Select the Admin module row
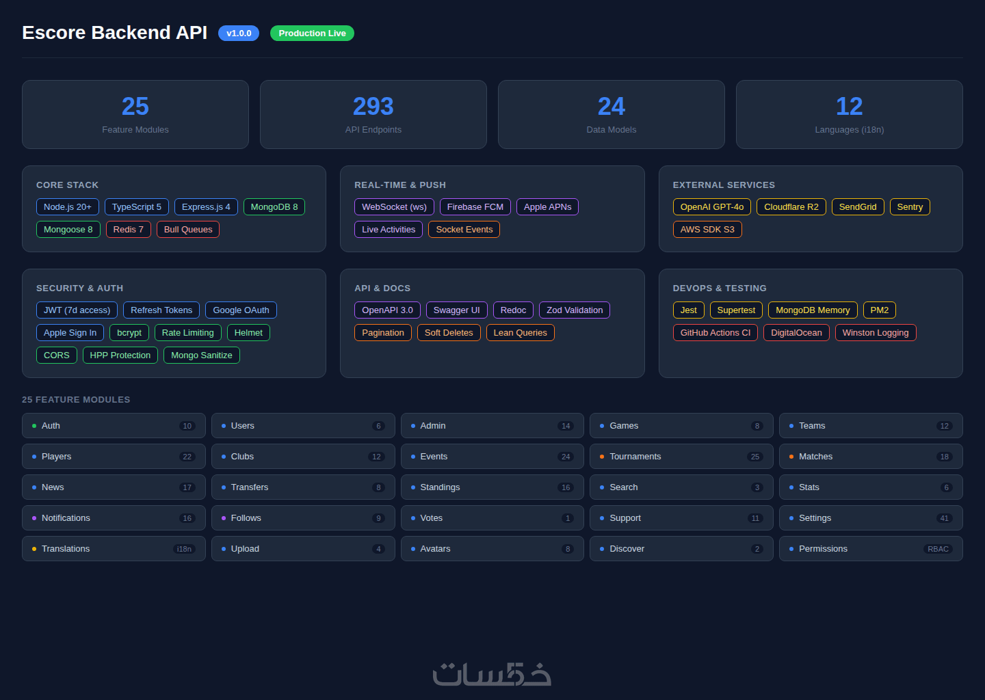985x700 pixels. (492, 425)
